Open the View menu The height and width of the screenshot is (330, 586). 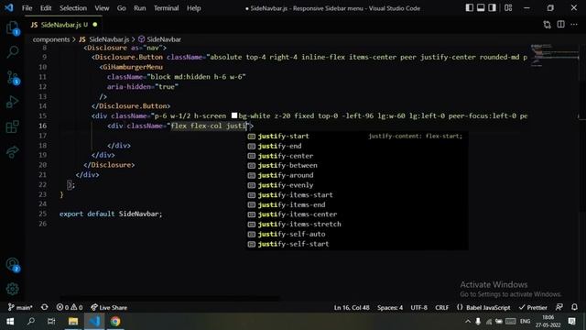pos(102,8)
